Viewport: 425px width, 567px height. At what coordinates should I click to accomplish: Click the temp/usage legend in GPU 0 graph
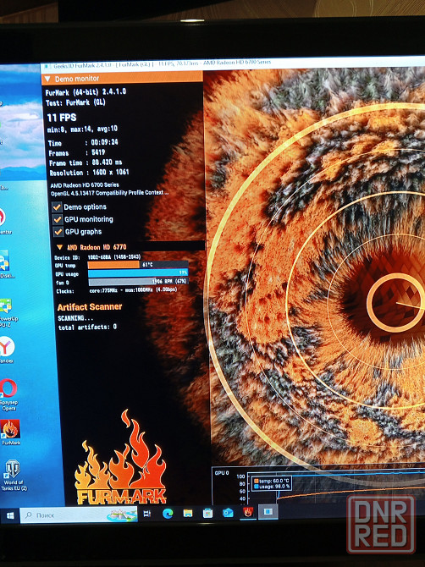point(272,484)
